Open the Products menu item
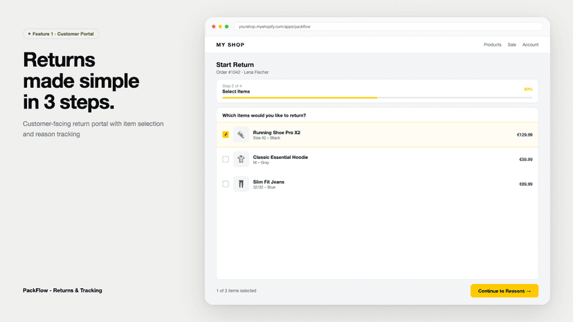573x322 pixels. pyautogui.click(x=492, y=44)
